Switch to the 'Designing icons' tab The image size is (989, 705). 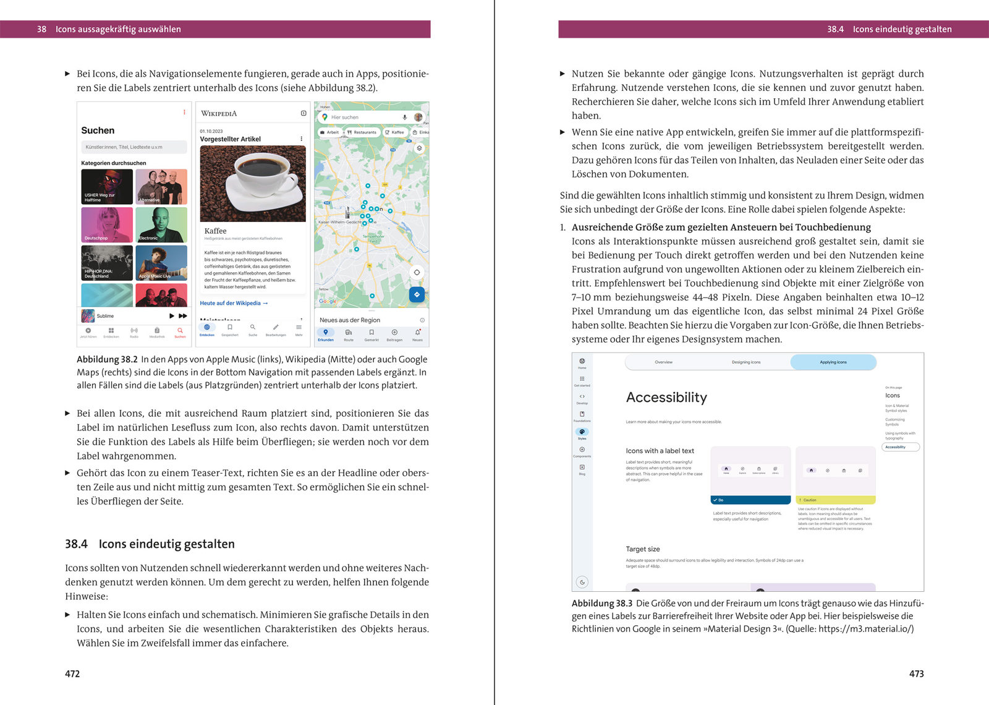pyautogui.click(x=746, y=362)
